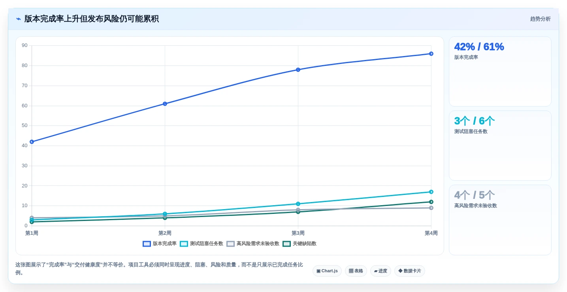This screenshot has height=292, width=567.
Task: Click the Chart.js tag chip
Action: point(327,271)
